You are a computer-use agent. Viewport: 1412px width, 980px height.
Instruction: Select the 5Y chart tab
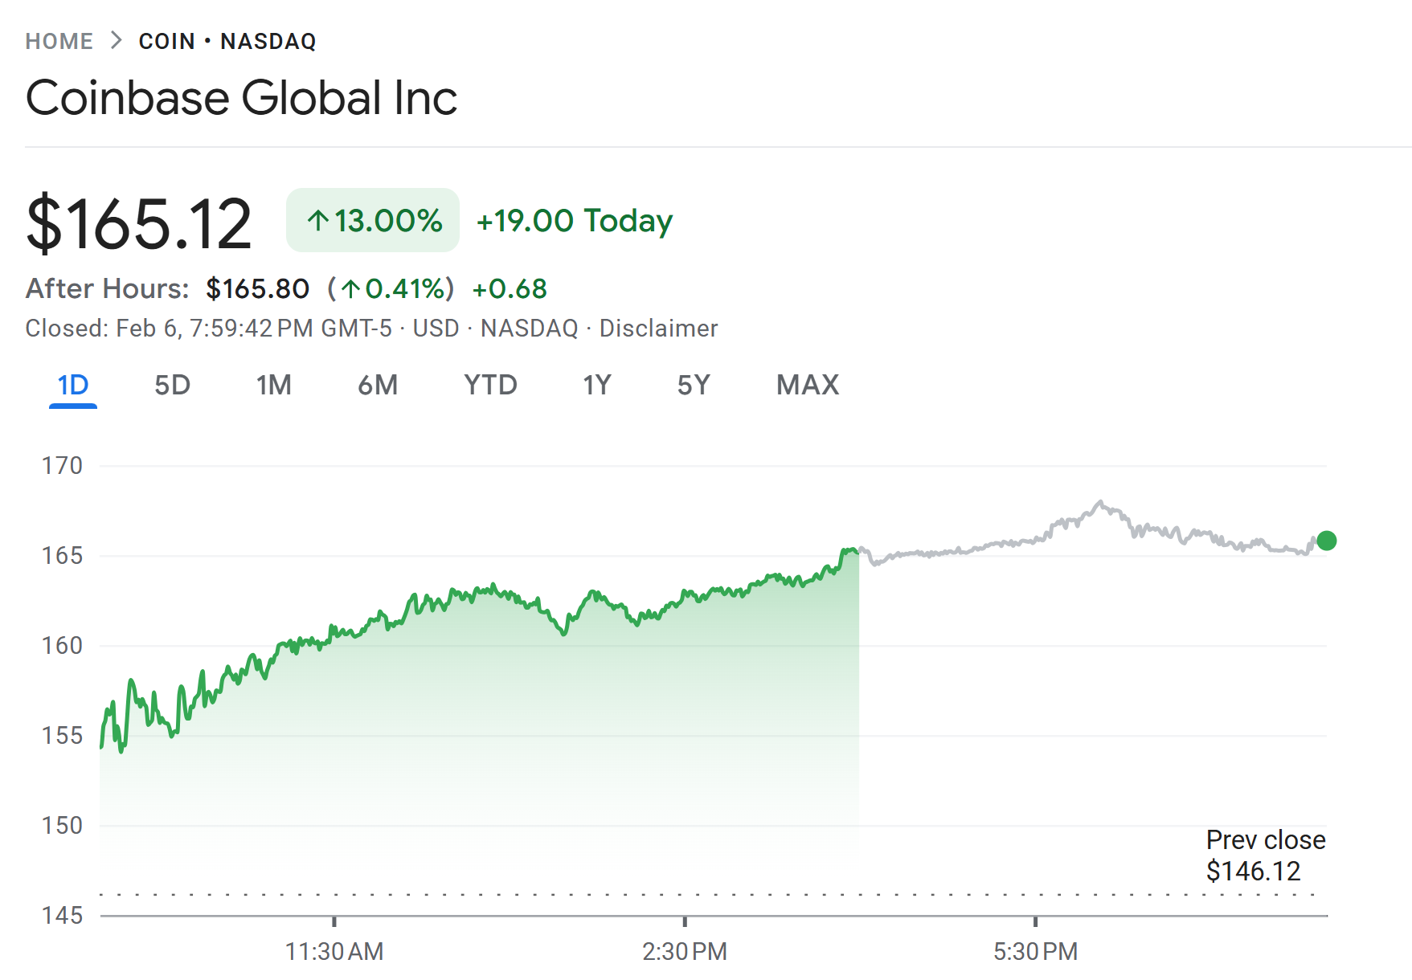(693, 385)
